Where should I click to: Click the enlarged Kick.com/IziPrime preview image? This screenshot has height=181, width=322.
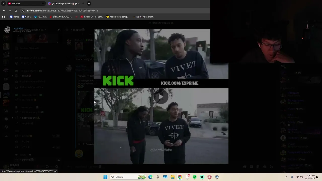coord(161,97)
